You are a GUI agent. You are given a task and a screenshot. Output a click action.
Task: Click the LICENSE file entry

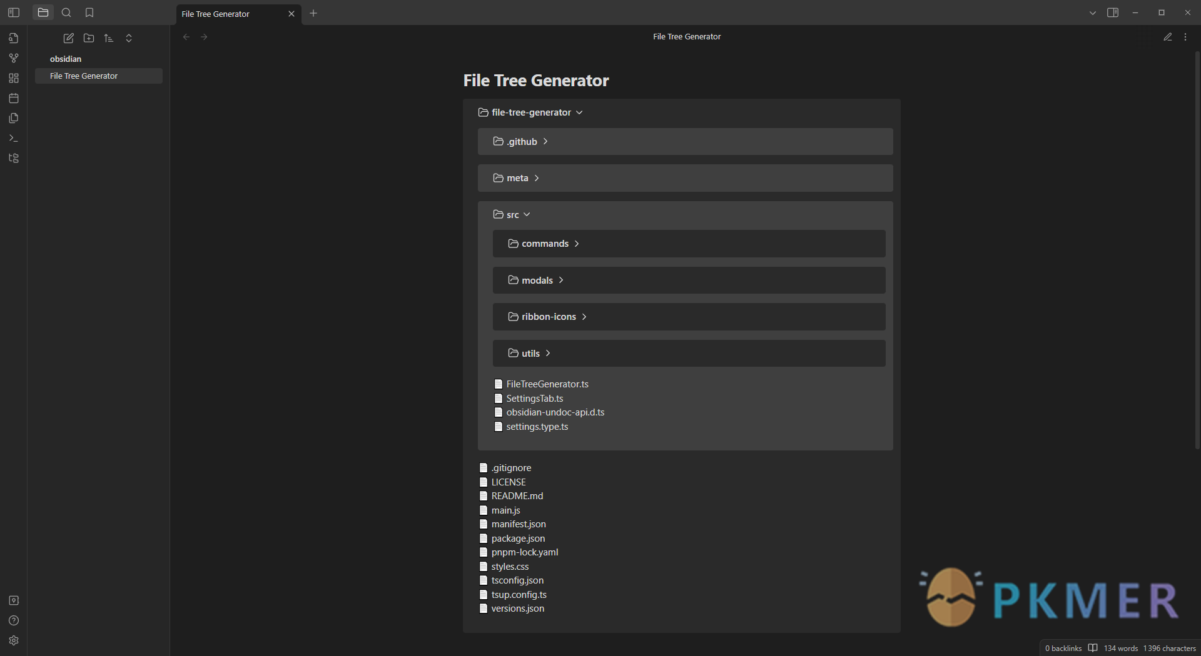pyautogui.click(x=503, y=482)
